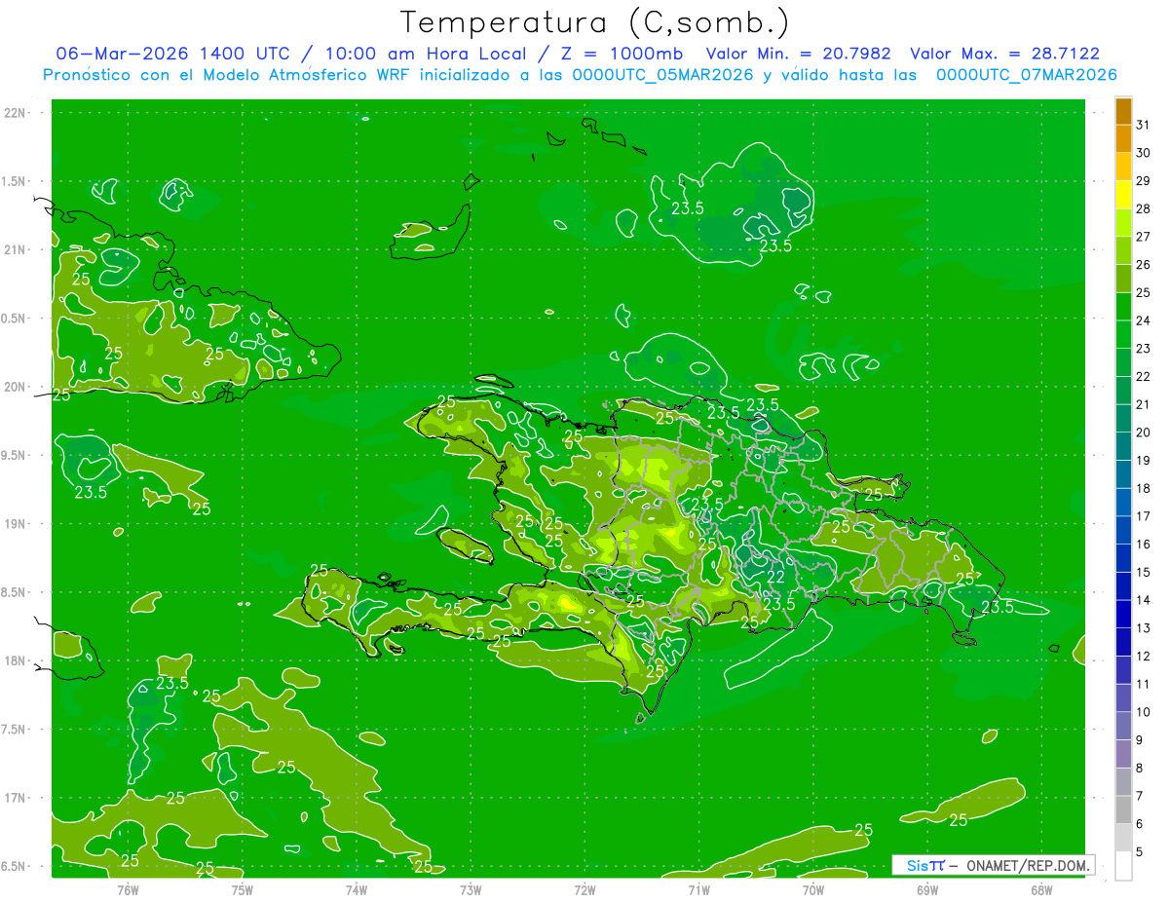Click the "26" colorbar label

[1144, 265]
